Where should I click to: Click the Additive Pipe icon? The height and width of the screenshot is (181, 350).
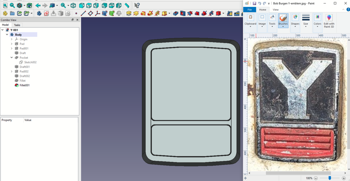point(150,13)
